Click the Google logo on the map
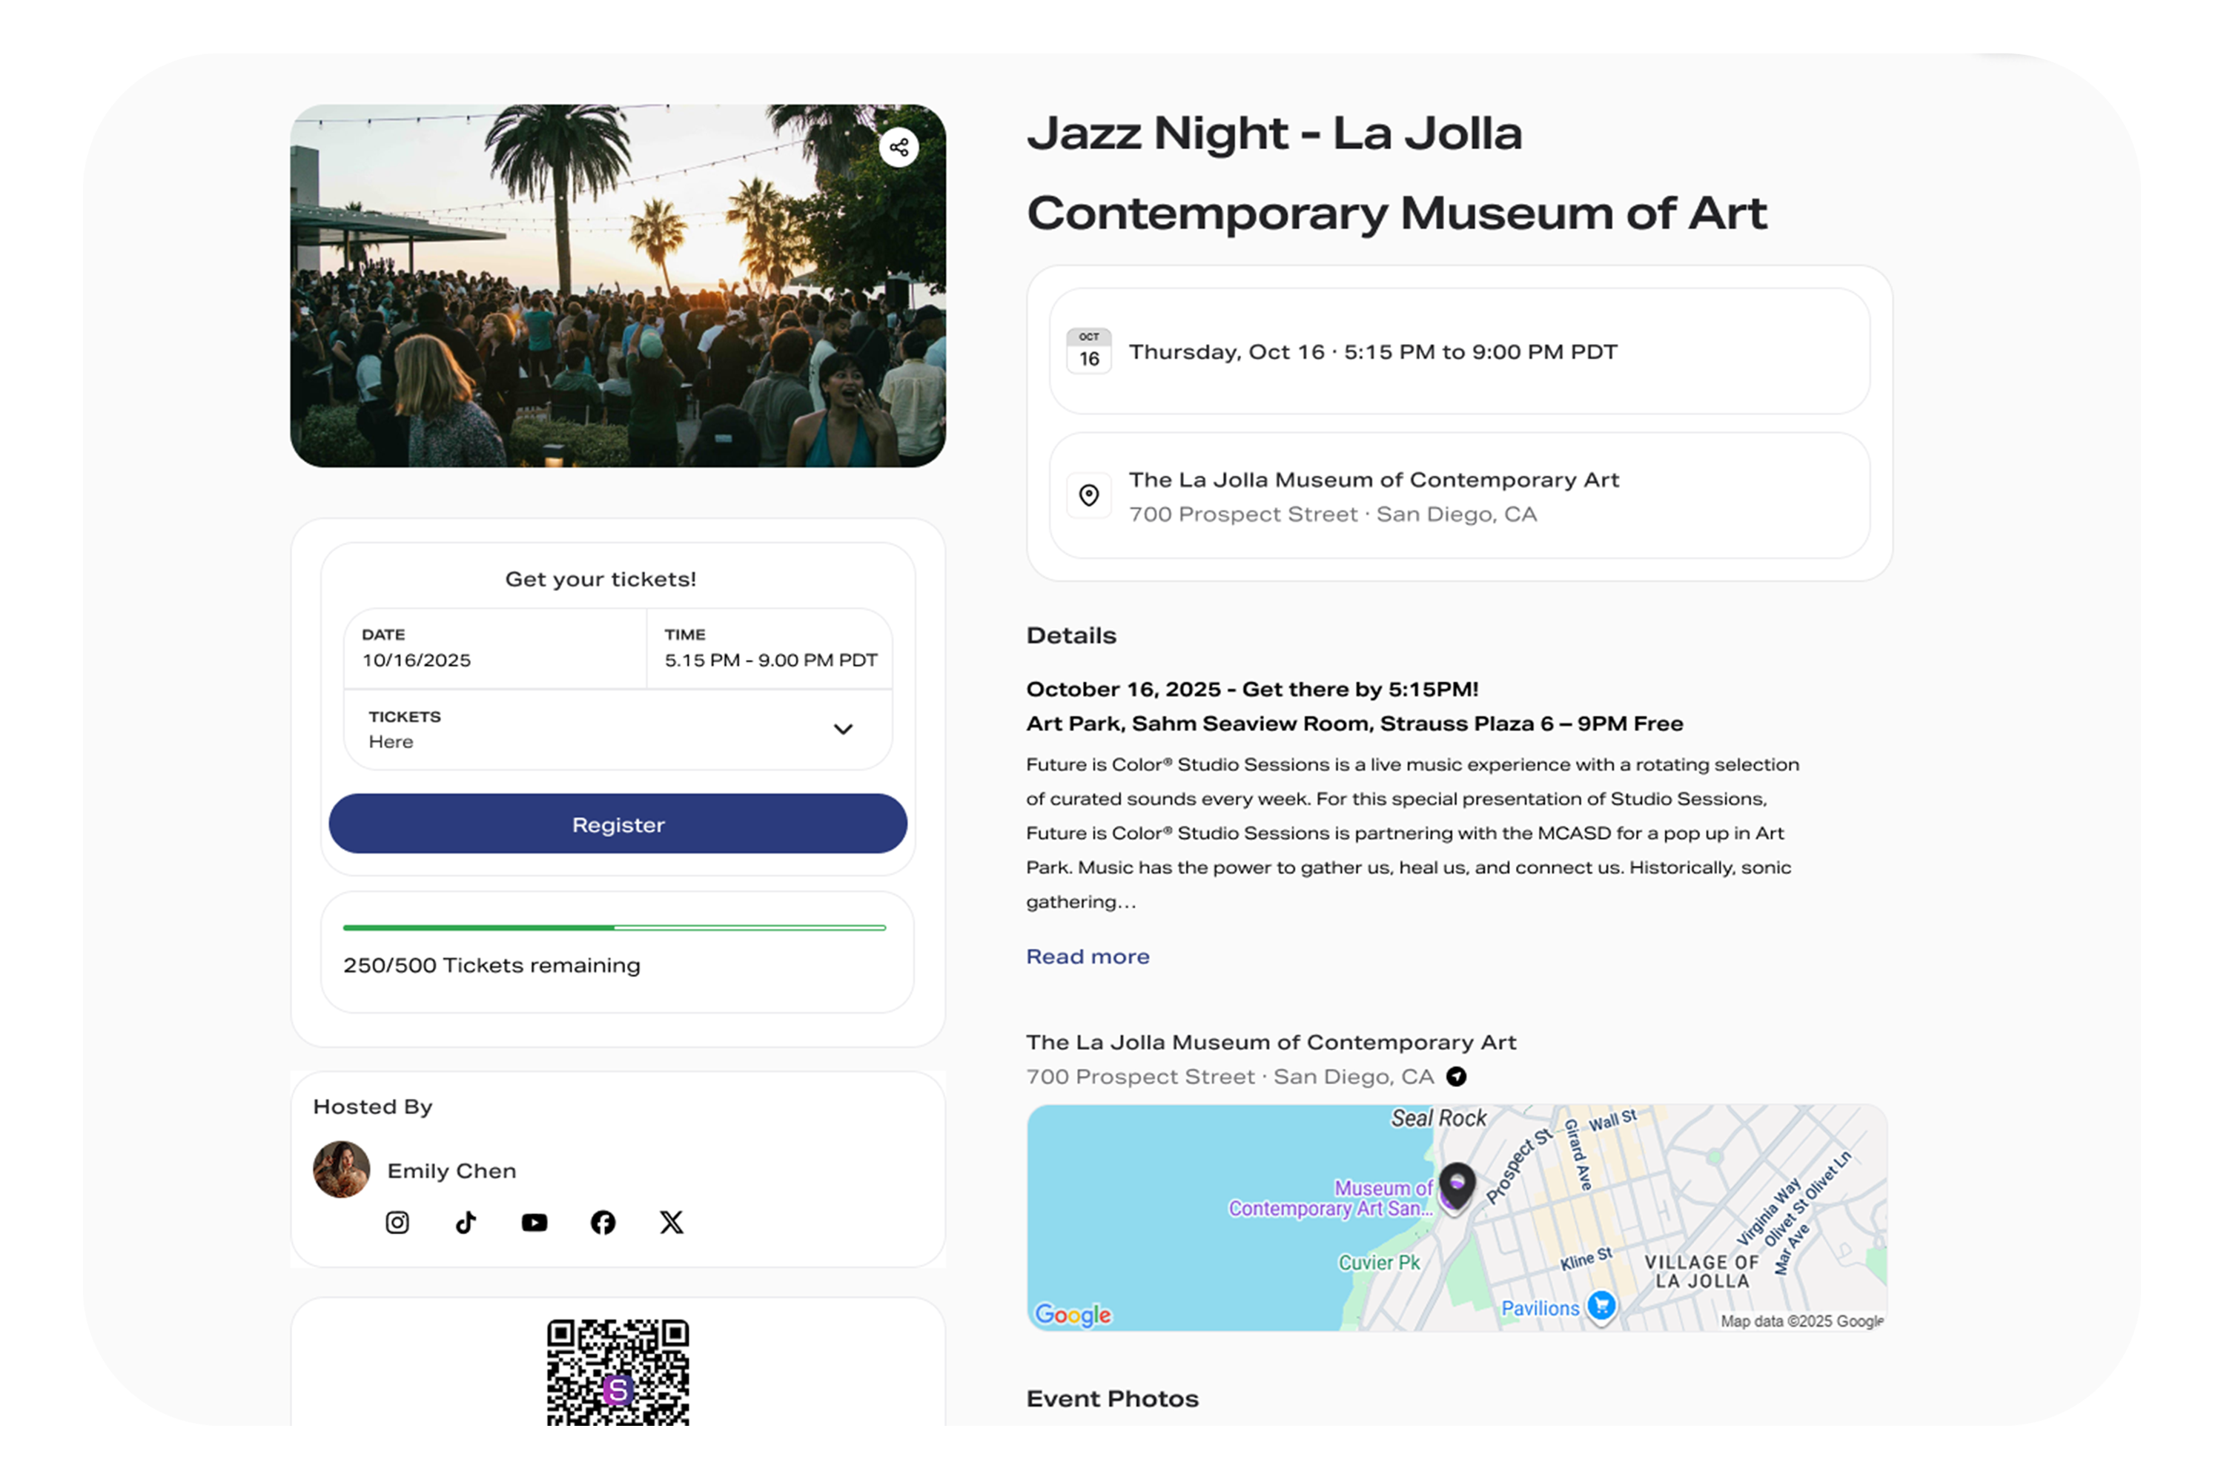Image resolution: width=2224 pixels, height=1483 pixels. click(1072, 1314)
